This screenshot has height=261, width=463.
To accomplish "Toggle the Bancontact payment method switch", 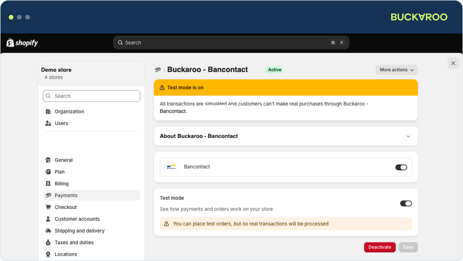I will tap(401, 167).
